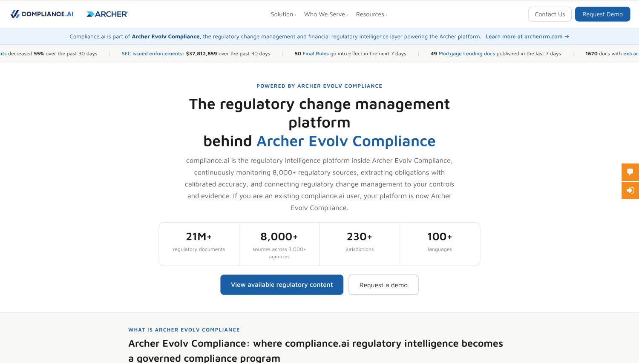Click View available regulatory content button

click(x=282, y=285)
